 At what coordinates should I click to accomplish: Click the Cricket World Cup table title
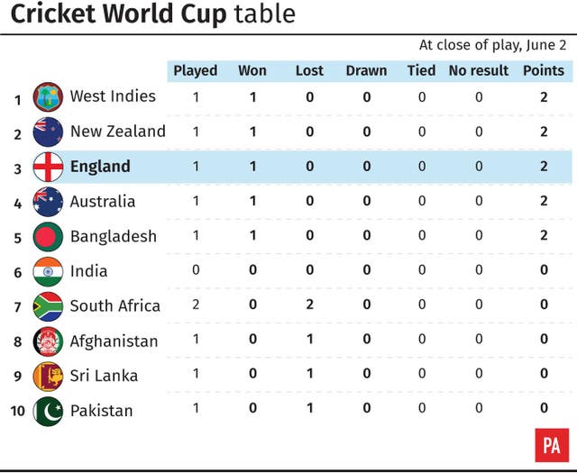[x=153, y=14]
